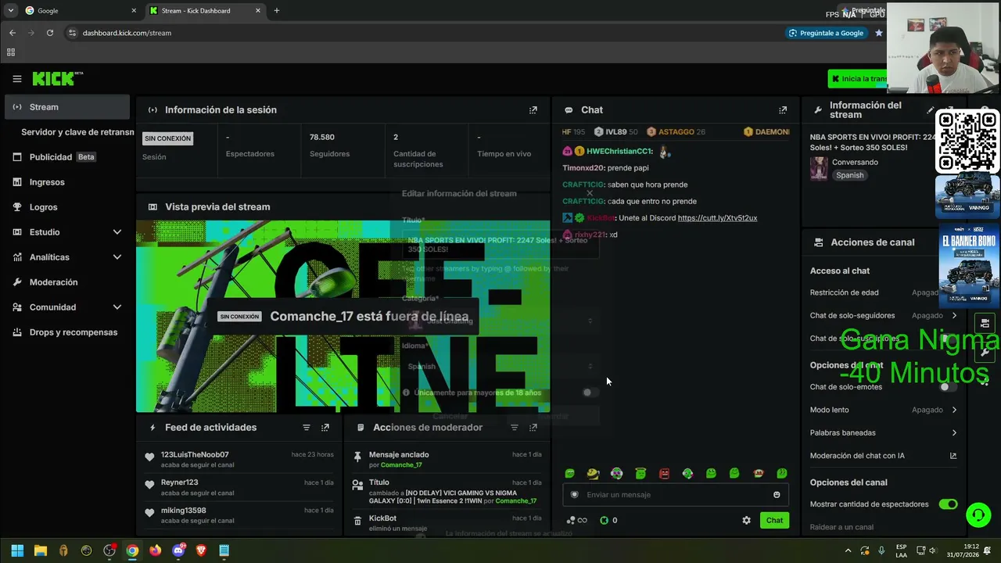Click the KickBot trash icon entry
The image size is (1001, 563).
pos(357,520)
